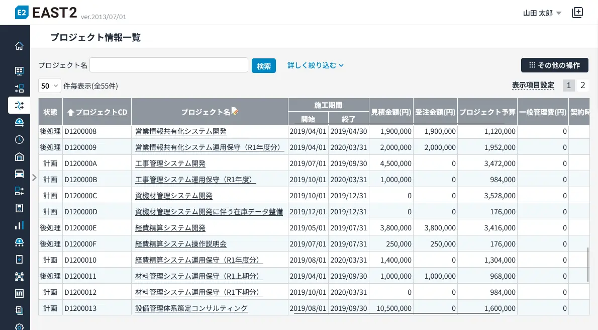Click the add-window icon at top right
The width and height of the screenshot is (598, 330).
click(x=577, y=13)
